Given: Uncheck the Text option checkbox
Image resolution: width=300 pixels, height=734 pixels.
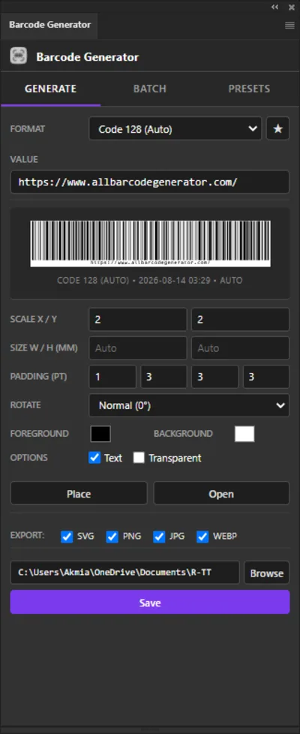Looking at the screenshot, I should [94, 458].
